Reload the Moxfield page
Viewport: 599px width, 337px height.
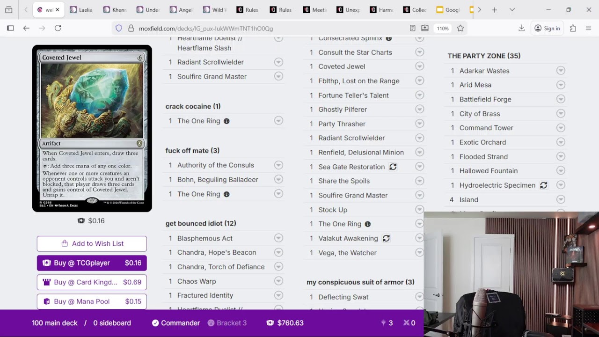[x=58, y=28]
